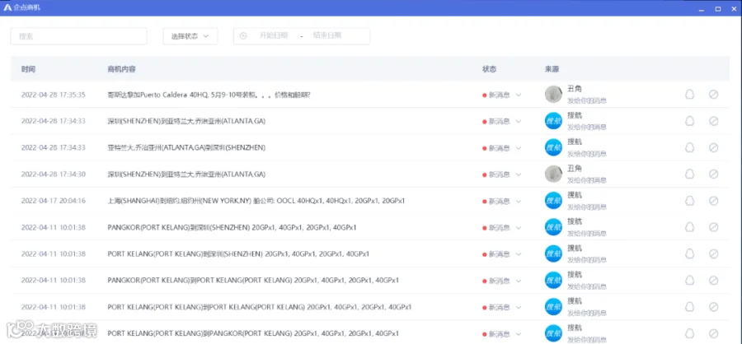742x344 pixels.
Task: Click the 搜航 avatar in the PANGKOR到深圳 row
Action: coord(553,227)
